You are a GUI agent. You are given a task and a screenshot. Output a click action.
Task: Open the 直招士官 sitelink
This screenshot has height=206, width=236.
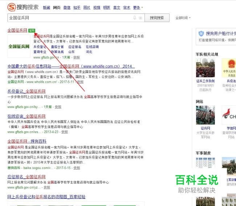coord(57,47)
